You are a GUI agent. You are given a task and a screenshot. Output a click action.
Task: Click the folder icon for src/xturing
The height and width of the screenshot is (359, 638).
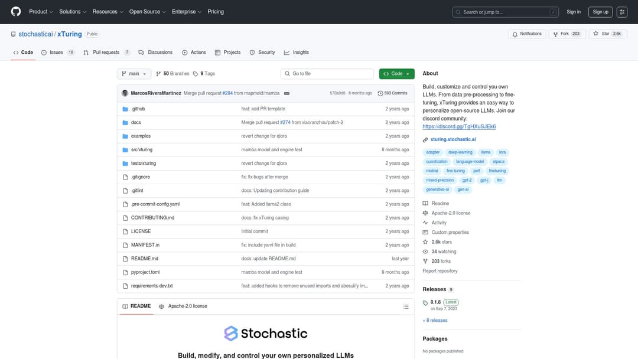pyautogui.click(x=125, y=149)
